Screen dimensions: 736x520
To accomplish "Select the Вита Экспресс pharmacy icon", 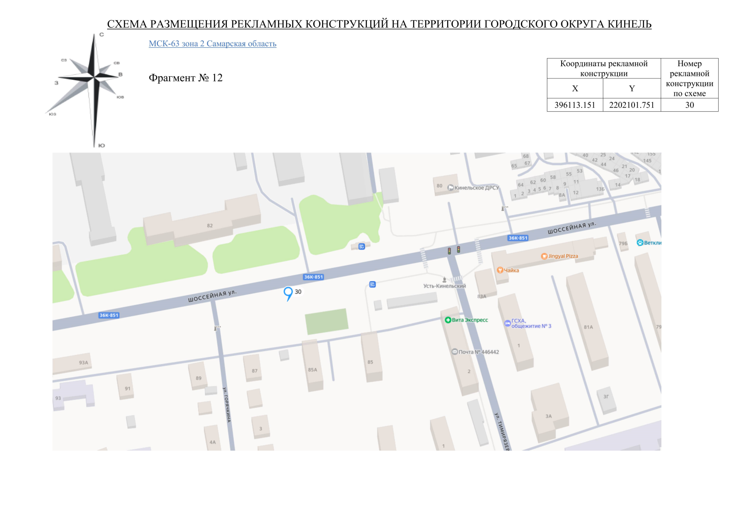I will tap(448, 320).
